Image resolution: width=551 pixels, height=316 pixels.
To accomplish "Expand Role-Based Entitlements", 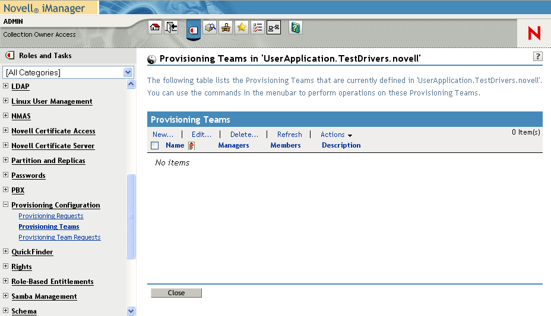I will (5, 281).
